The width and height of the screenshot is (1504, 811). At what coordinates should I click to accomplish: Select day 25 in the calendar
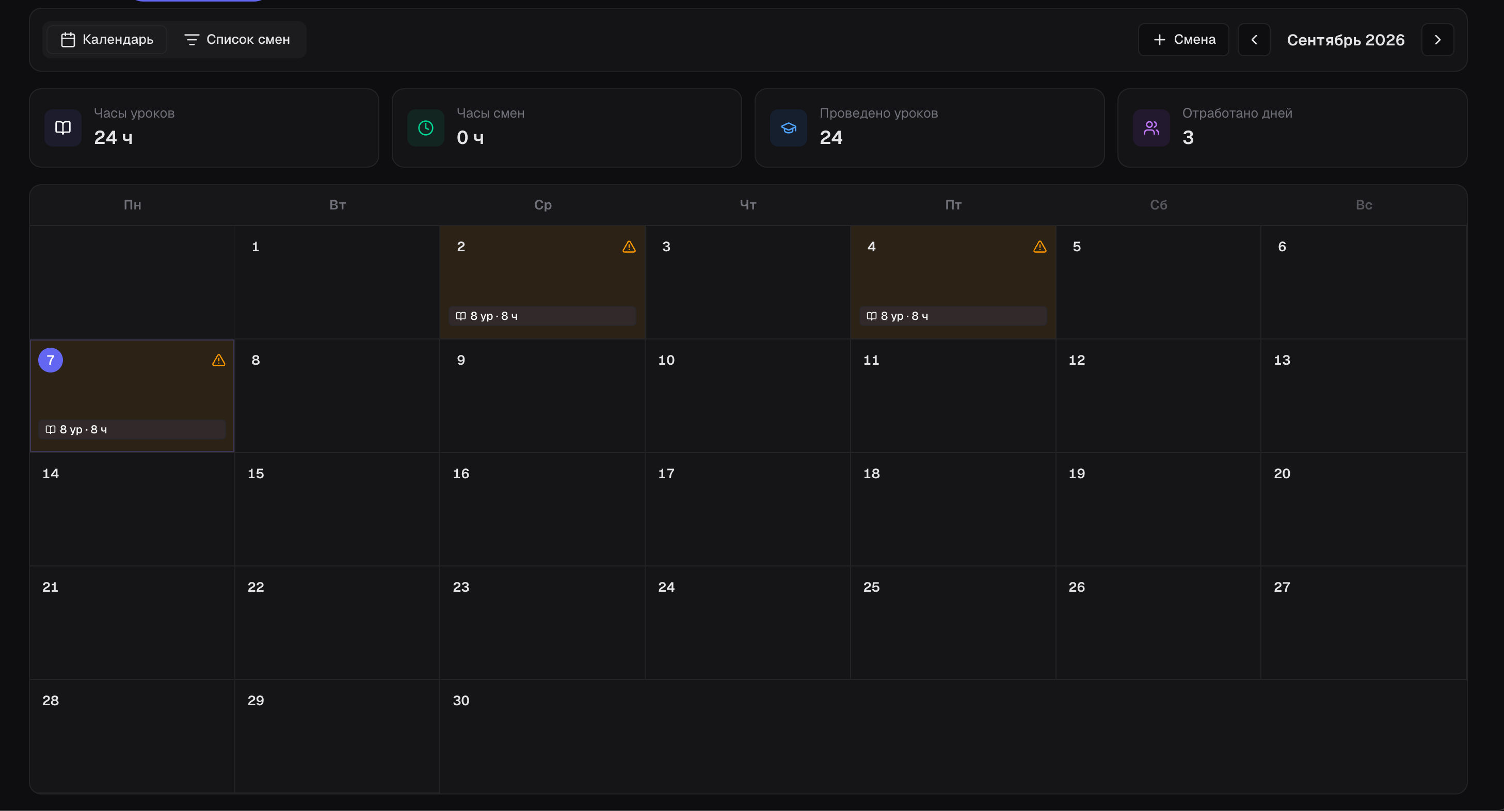click(x=953, y=623)
